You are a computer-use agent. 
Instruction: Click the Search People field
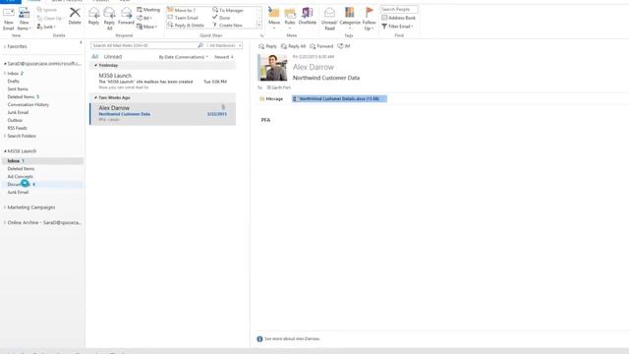tap(399, 9)
